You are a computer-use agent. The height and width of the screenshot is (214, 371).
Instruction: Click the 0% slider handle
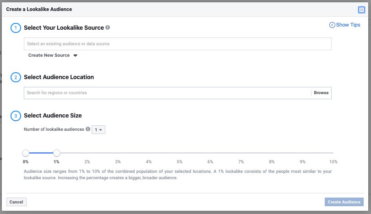click(26, 153)
